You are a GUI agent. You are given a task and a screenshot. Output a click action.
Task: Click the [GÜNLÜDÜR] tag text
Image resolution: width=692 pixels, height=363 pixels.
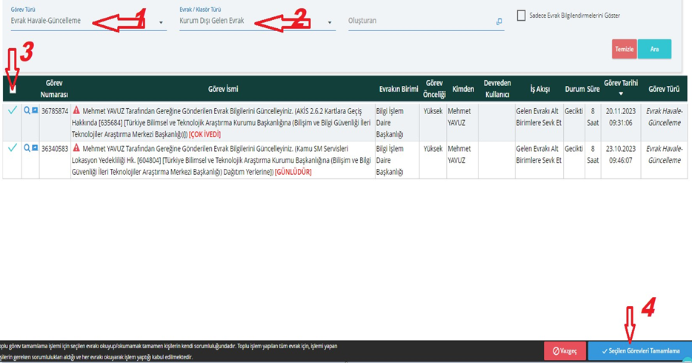[293, 172]
